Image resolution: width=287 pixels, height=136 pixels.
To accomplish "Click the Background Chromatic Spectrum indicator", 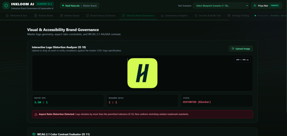I will coord(271,16).
